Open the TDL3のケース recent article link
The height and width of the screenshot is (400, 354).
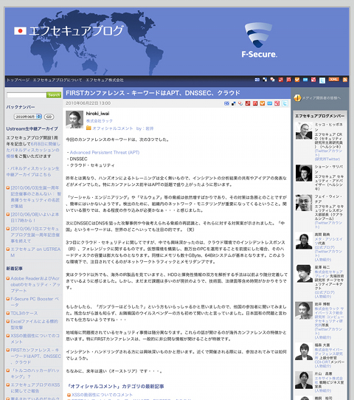24,313
